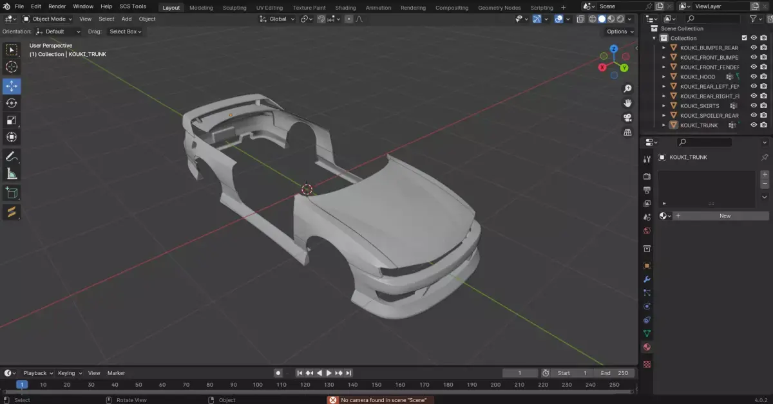Open the Material properties tab
773x404 pixels.
point(647,347)
